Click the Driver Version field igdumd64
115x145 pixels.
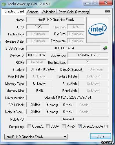[67, 97]
